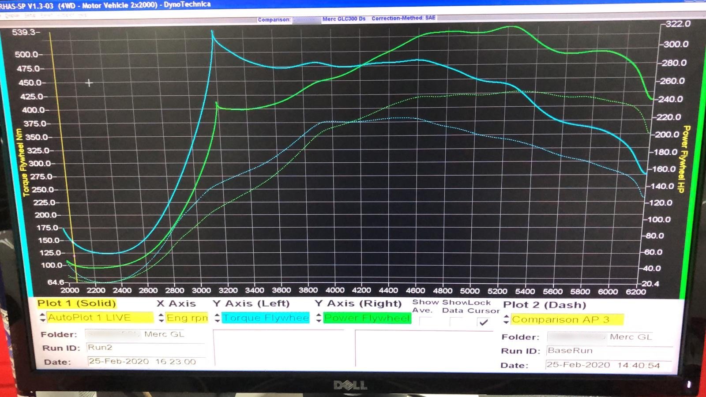Click the Plot 2 (Dash) heading
This screenshot has width=706, height=397.
coord(545,305)
